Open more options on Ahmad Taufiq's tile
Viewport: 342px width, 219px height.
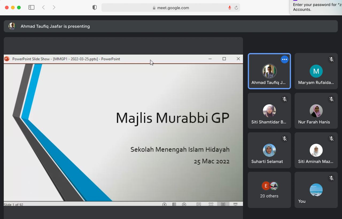click(x=284, y=59)
